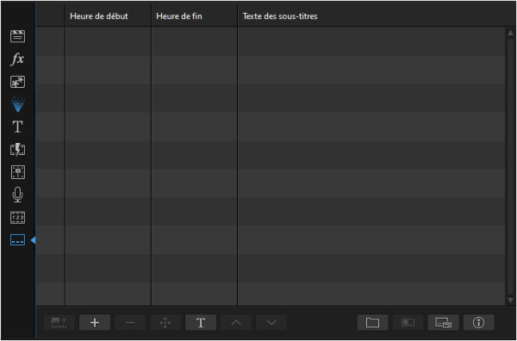Remove subtitle with the minus button
Screen dimensions: 517x341
(130, 323)
